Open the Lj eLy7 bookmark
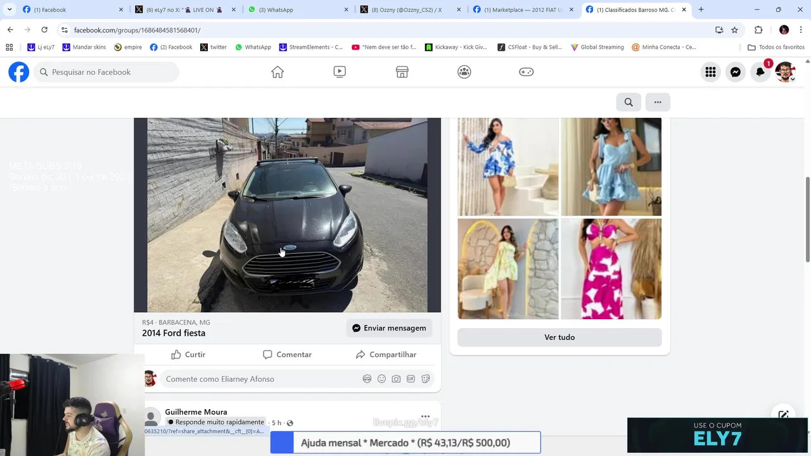Image resolution: width=811 pixels, height=456 pixels. click(x=41, y=47)
